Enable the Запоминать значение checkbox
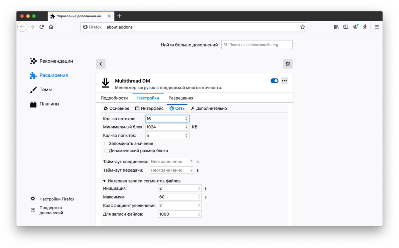This screenshot has width=399, height=248. click(106, 143)
